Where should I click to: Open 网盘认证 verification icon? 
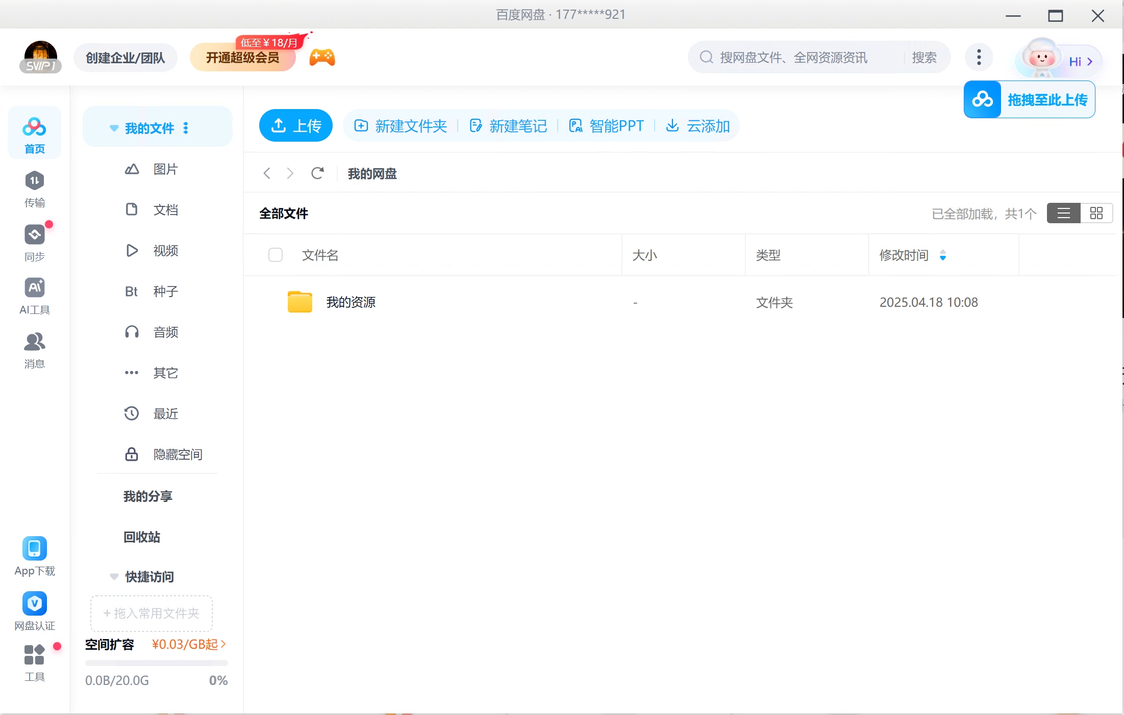pyautogui.click(x=34, y=612)
